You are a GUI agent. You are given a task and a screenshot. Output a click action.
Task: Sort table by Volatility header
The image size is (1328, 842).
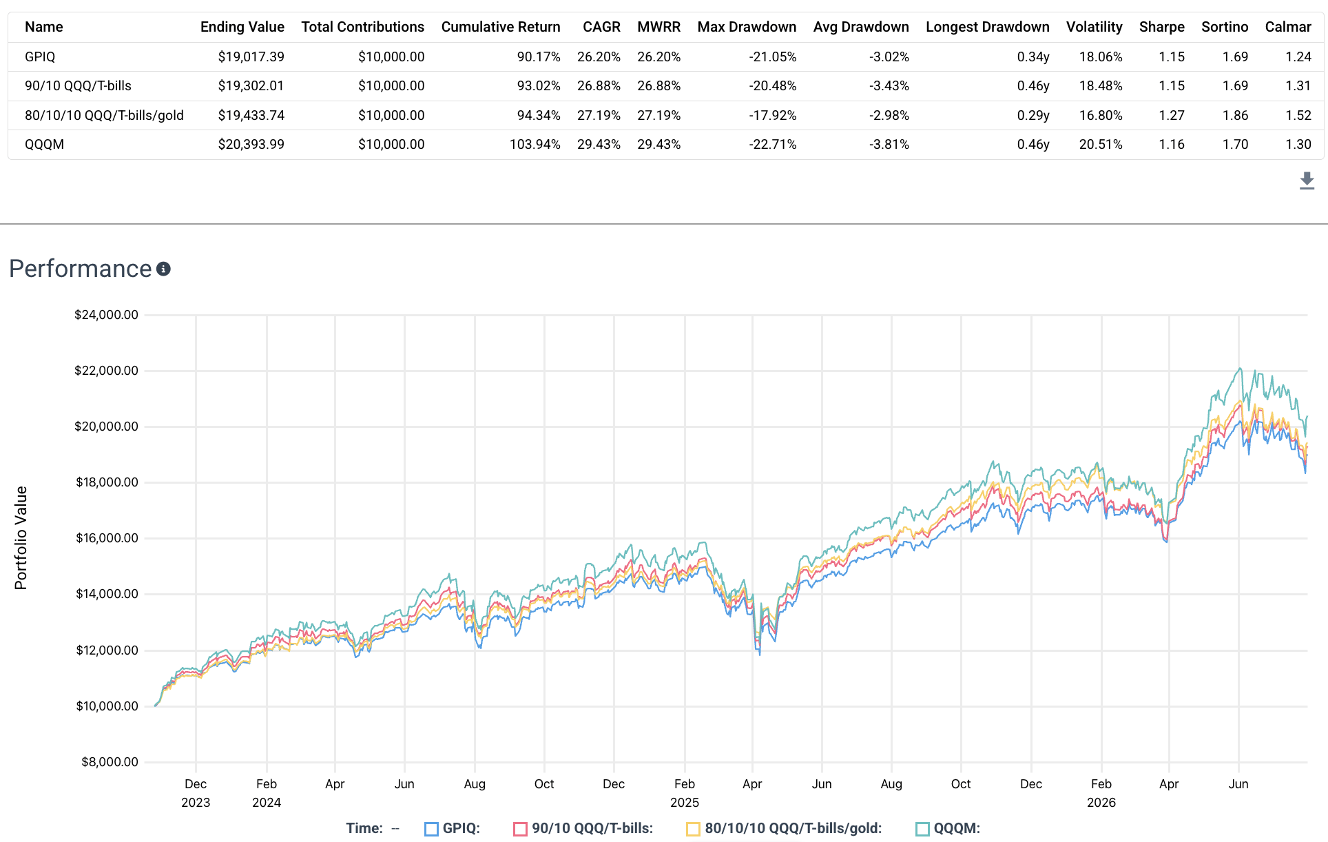pos(1094,27)
